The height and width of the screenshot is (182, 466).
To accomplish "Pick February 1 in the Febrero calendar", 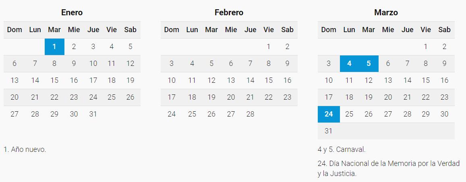I will [x=269, y=47].
